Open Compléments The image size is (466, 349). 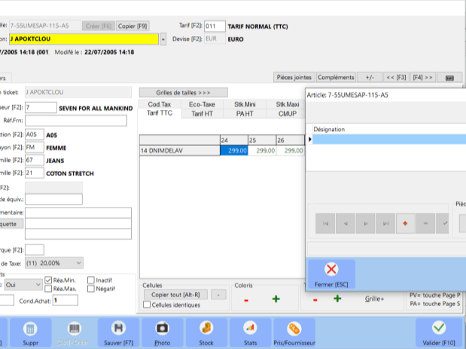pyautogui.click(x=336, y=77)
